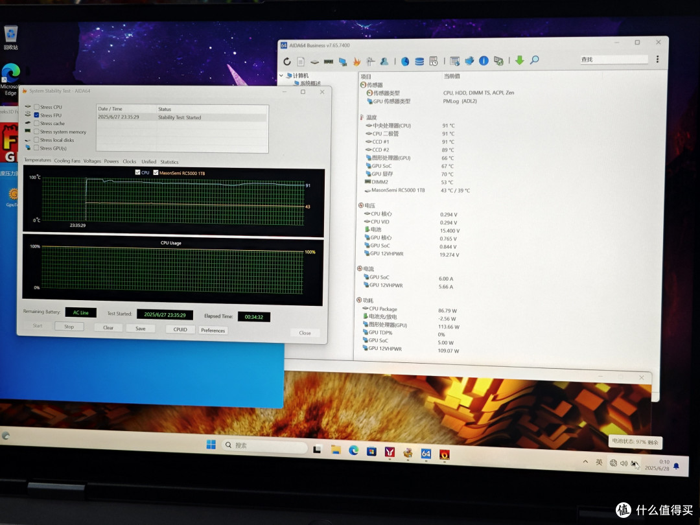
Task: Toggle MasonSemi RC5000 1TB graph checkbox
Action: 156,172
